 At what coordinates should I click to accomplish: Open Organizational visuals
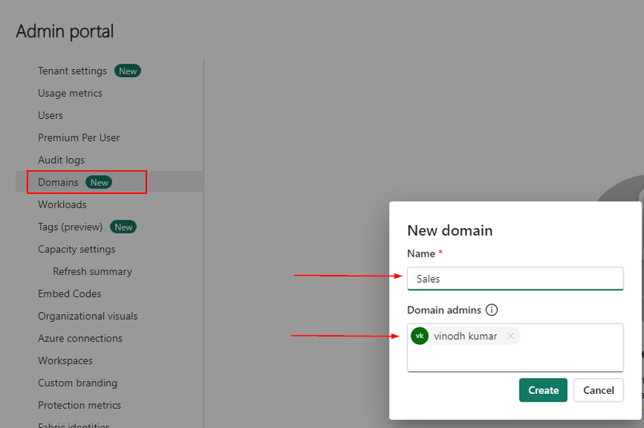tap(87, 317)
